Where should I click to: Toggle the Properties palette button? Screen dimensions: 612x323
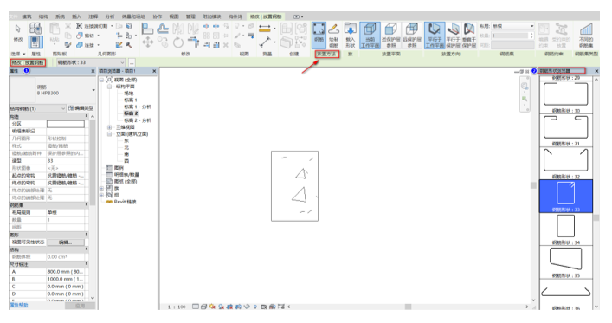(35, 42)
